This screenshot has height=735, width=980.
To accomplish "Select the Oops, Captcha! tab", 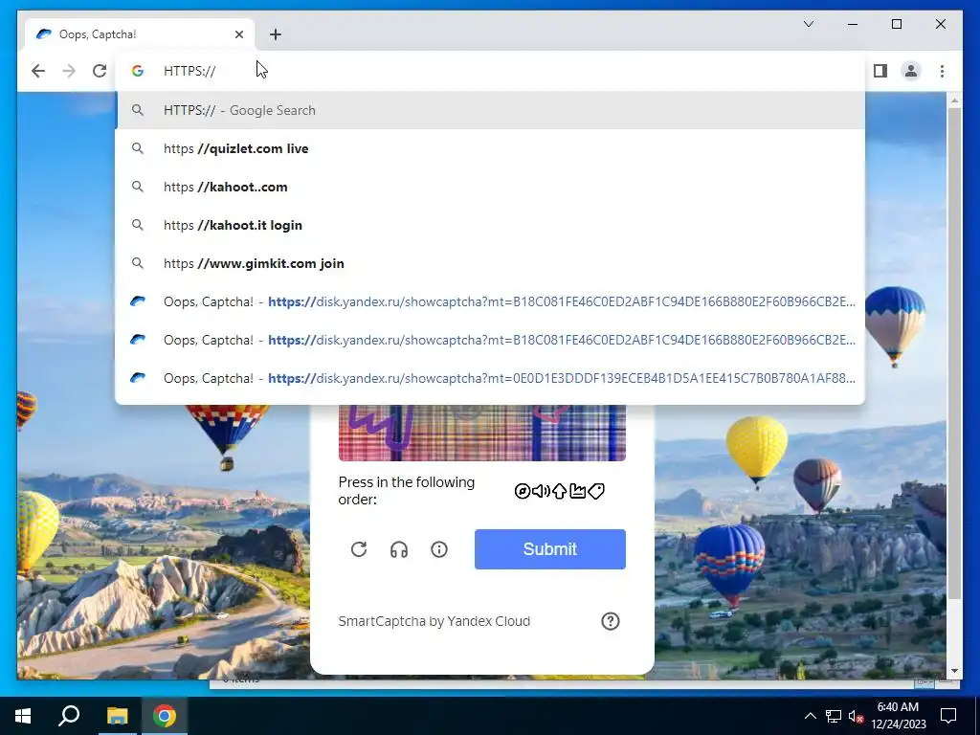I will tap(140, 34).
